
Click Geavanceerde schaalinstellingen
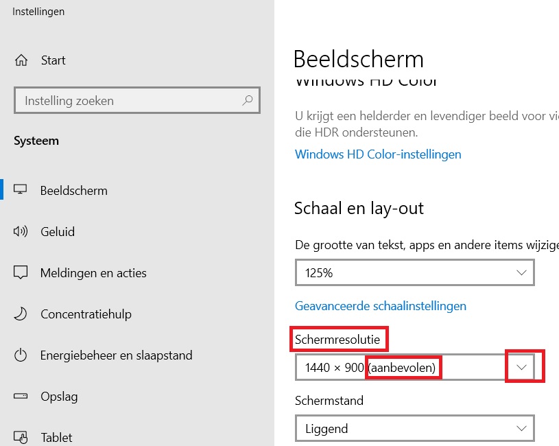pos(381,306)
